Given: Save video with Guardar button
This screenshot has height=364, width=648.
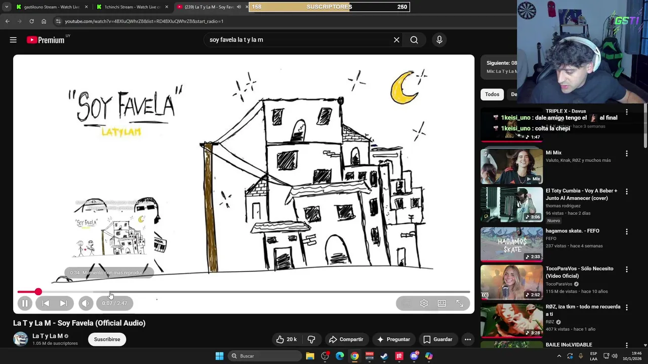Looking at the screenshot, I should click(438, 339).
